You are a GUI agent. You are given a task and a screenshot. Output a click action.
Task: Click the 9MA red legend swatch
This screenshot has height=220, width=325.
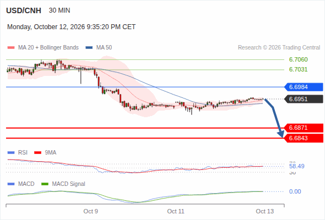37,153
